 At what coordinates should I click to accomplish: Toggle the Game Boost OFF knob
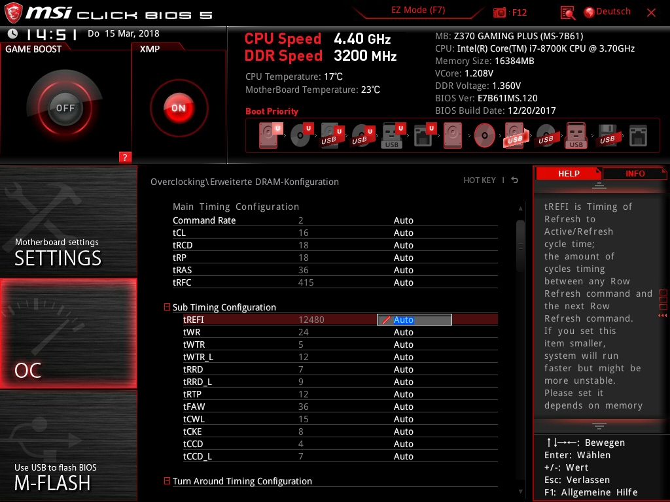65,108
